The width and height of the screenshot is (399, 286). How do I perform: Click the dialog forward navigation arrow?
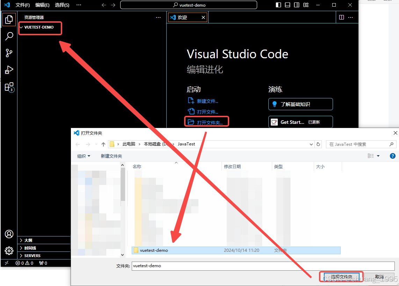click(88, 144)
